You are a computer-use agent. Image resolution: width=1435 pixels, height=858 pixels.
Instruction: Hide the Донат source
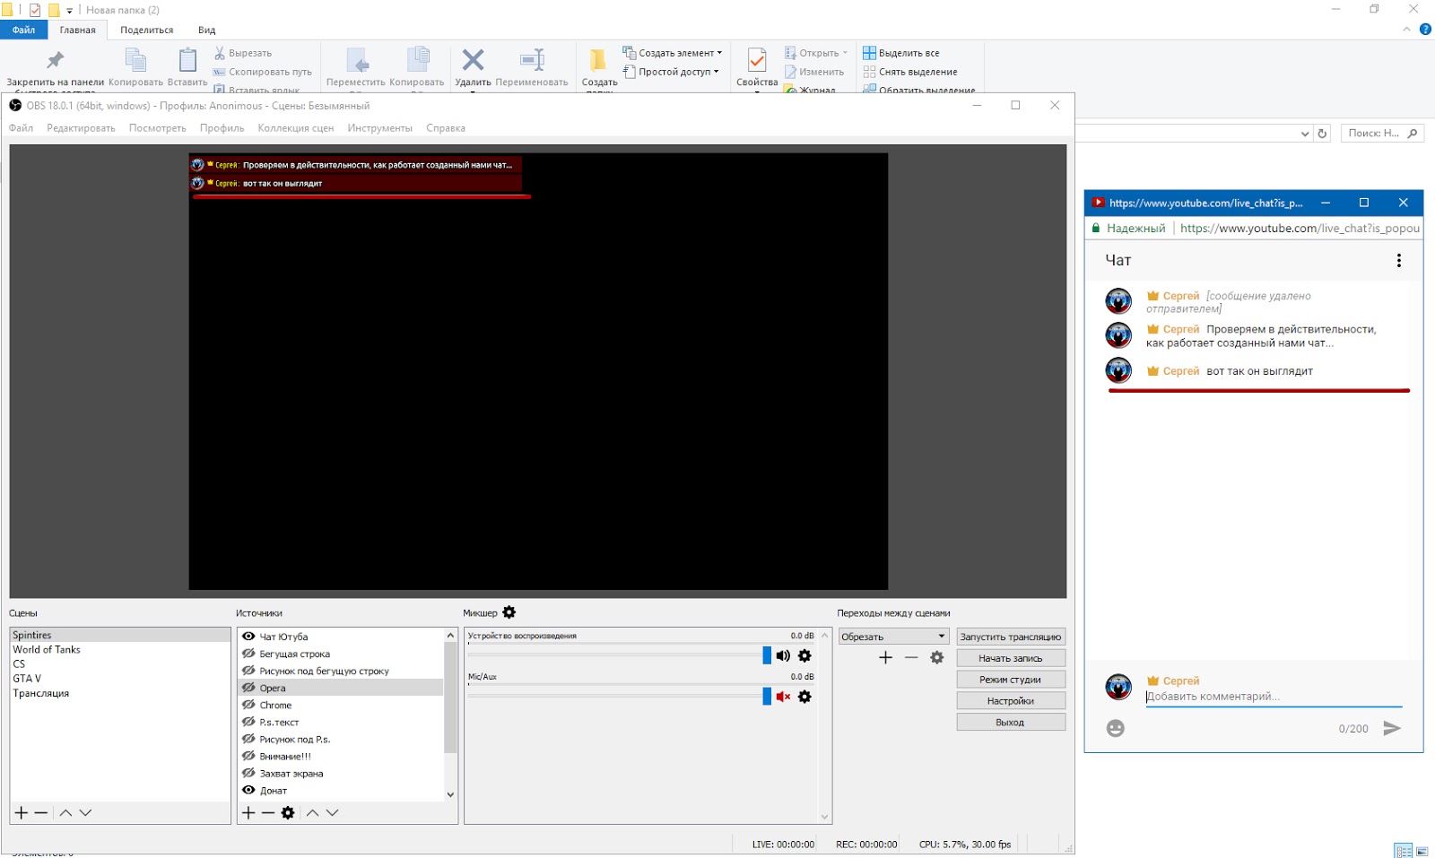248,790
